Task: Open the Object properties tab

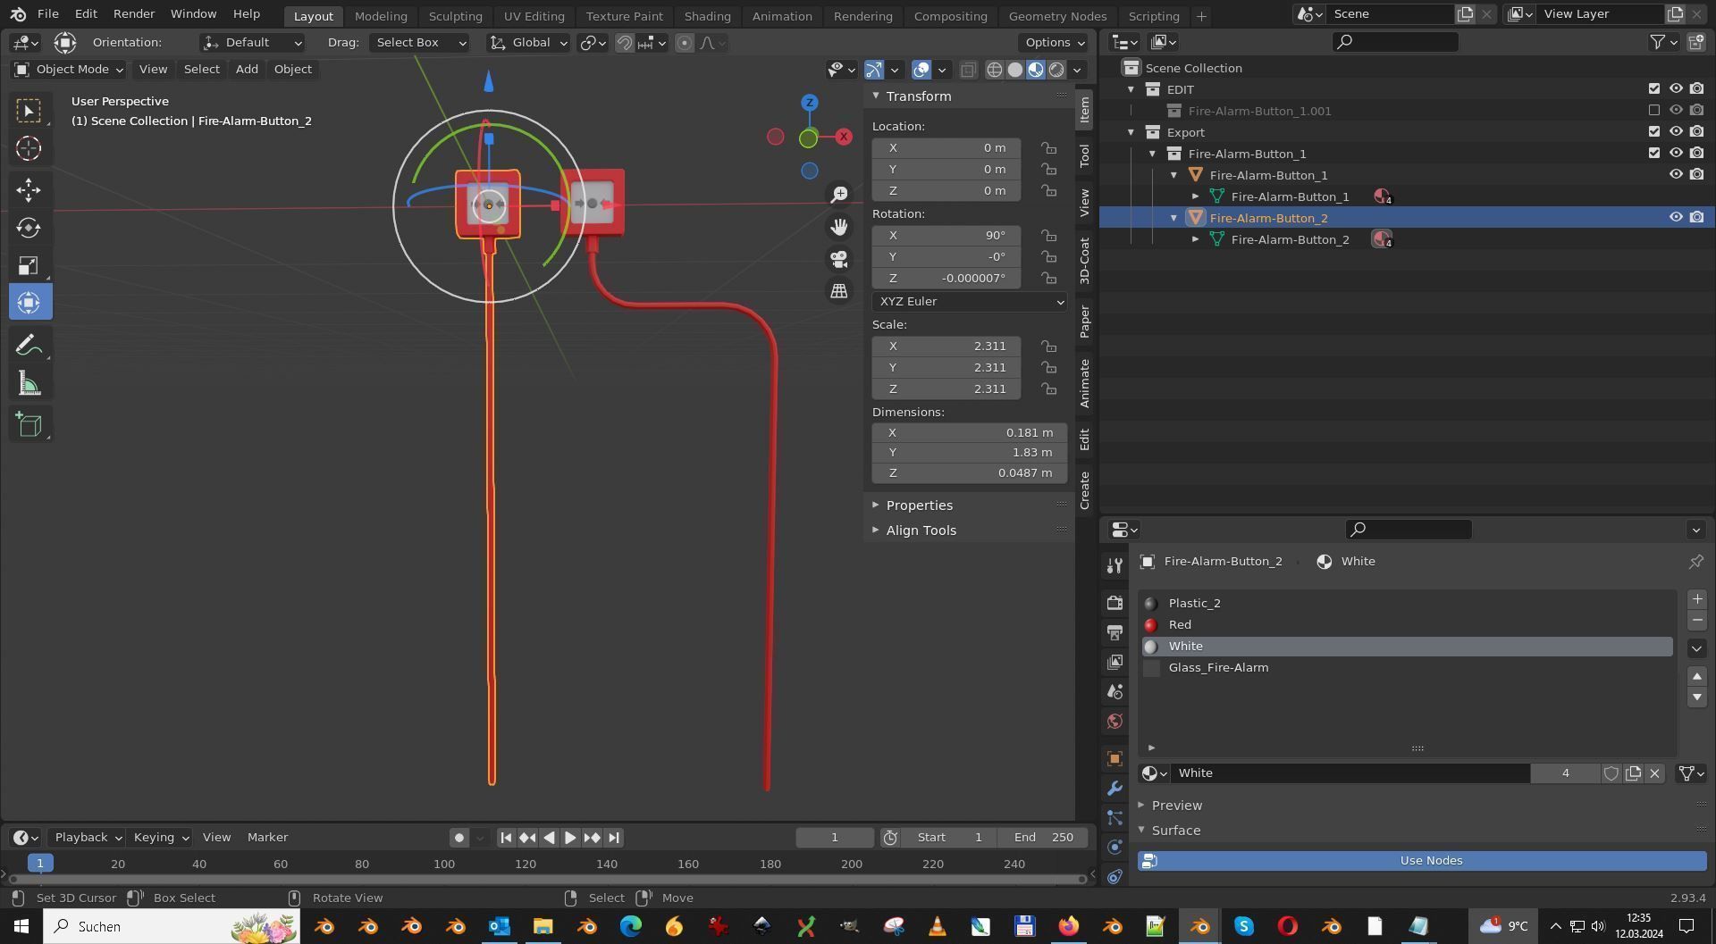Action: 1115,758
